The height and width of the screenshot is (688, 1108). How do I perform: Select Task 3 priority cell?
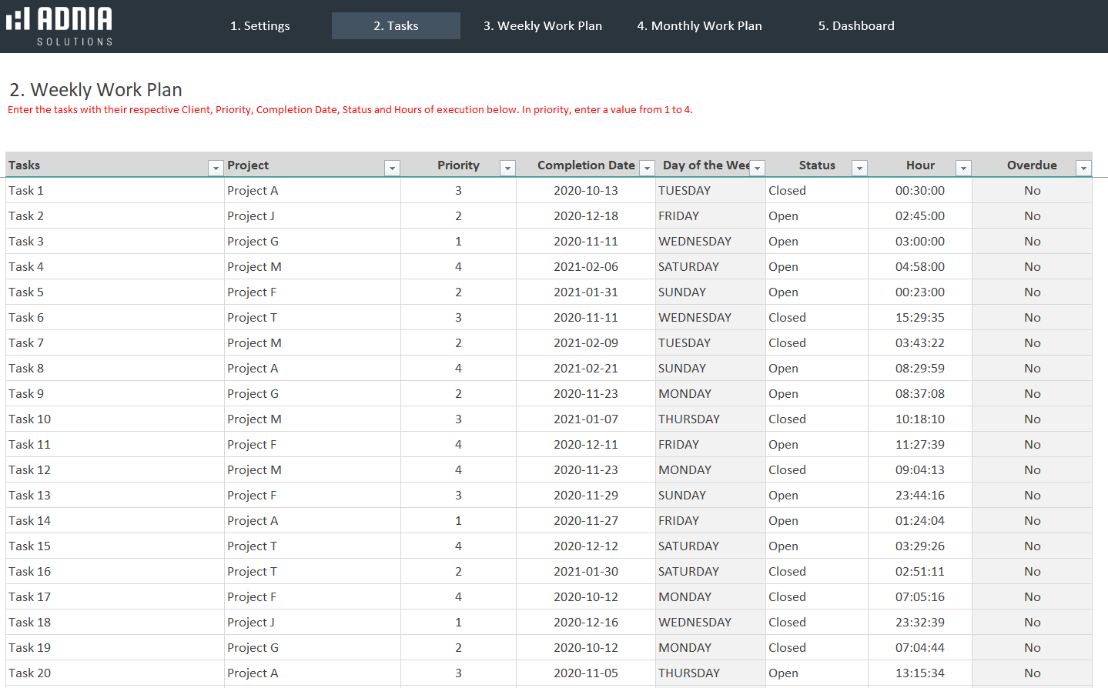[458, 242]
